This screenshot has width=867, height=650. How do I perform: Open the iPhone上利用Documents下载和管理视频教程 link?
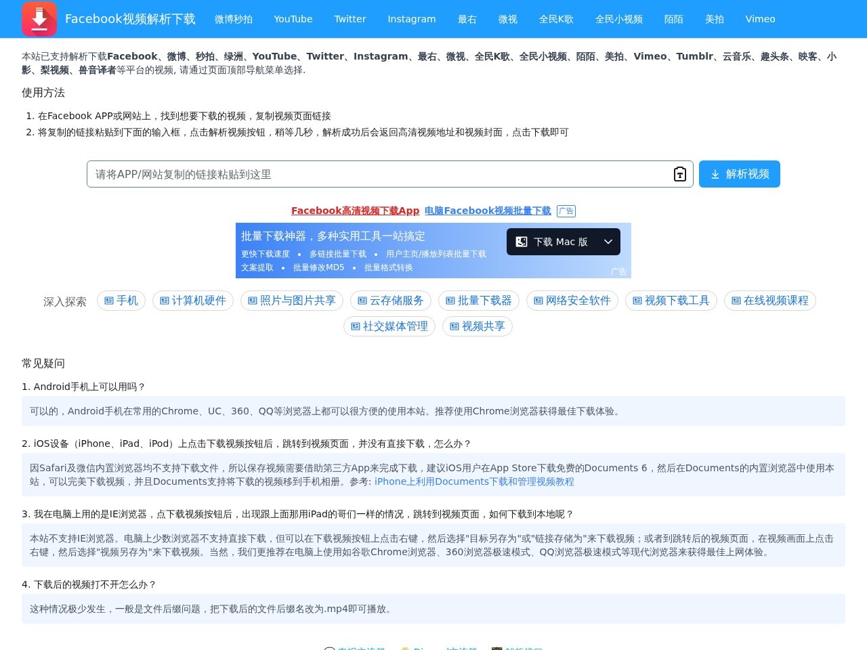point(474,481)
